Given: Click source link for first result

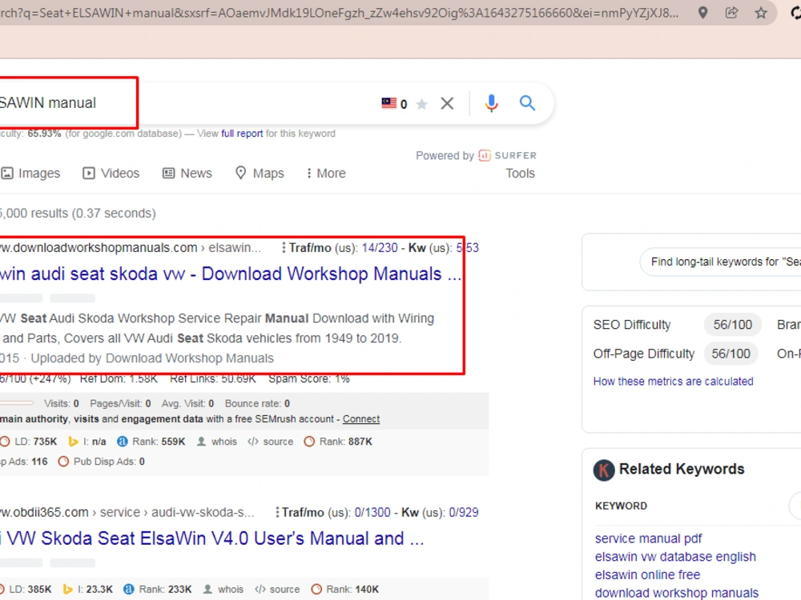Looking at the screenshot, I should 278,442.
